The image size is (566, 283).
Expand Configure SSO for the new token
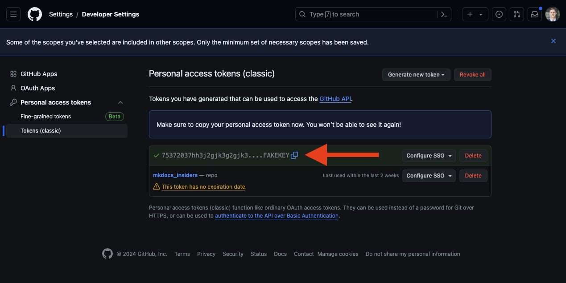pos(429,156)
